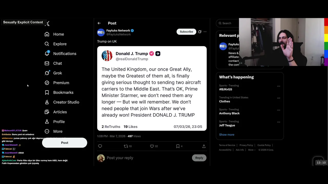Repost using the retweet icon
This screenshot has width=328, height=184.
(x=126, y=146)
